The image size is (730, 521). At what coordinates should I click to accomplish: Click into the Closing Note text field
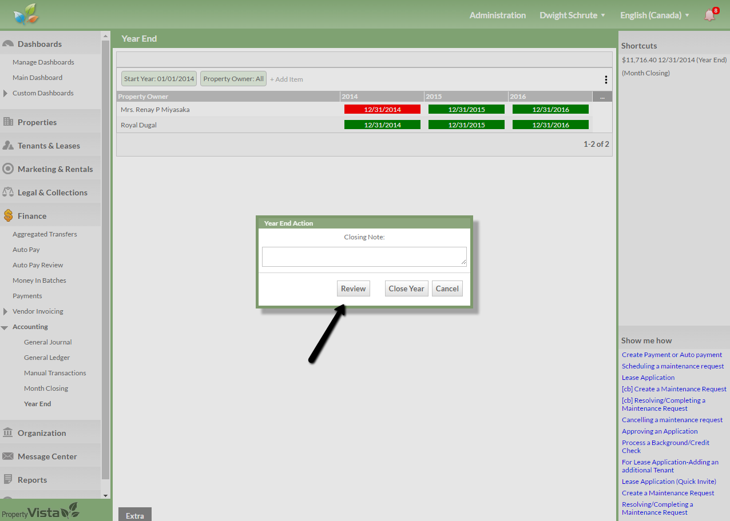[364, 257]
